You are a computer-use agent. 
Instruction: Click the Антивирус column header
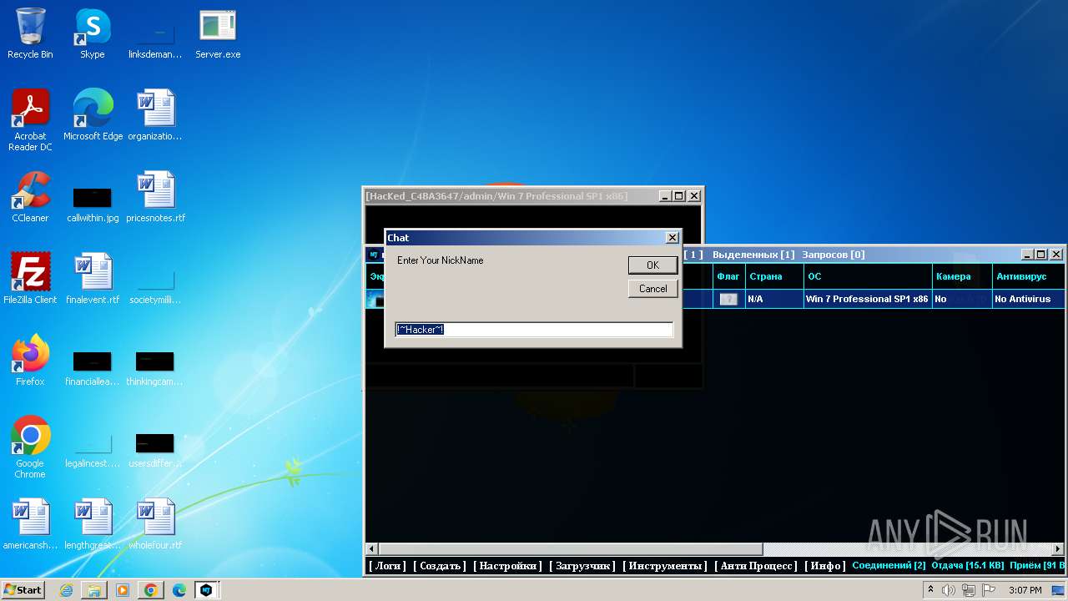pos(1029,276)
